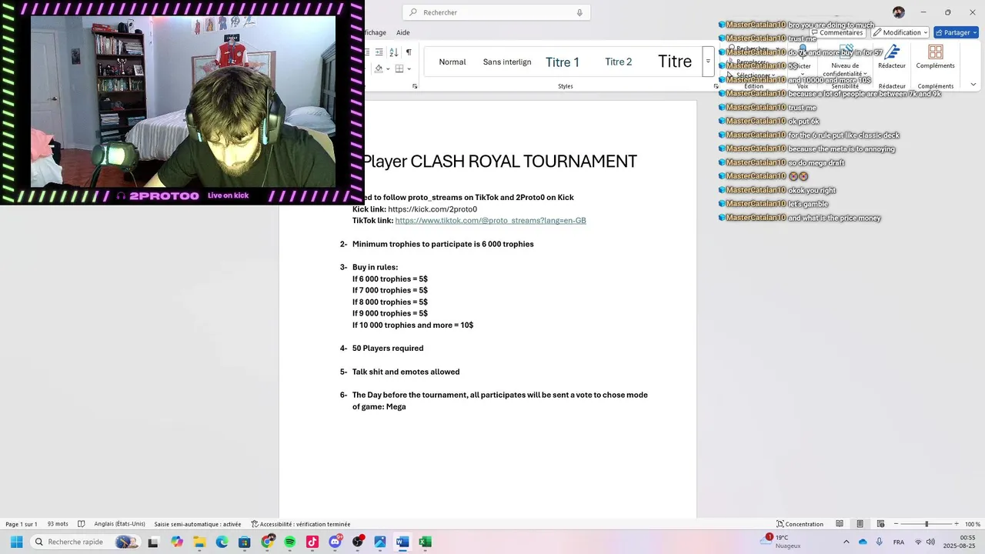Click the user account avatar

(x=899, y=12)
